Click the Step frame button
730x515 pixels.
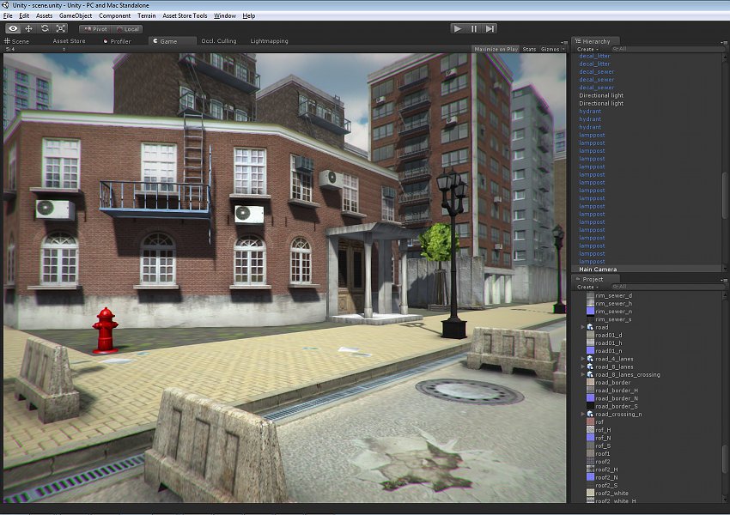click(x=490, y=29)
